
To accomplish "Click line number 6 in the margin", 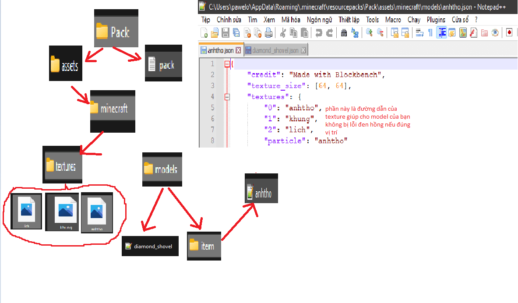I will (x=212, y=119).
